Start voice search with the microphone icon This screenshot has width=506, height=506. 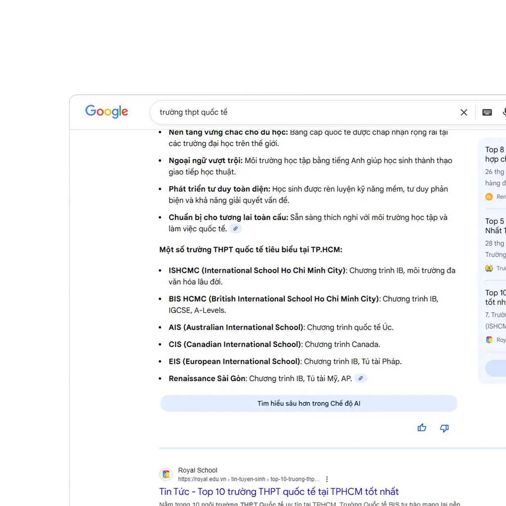[x=504, y=113]
